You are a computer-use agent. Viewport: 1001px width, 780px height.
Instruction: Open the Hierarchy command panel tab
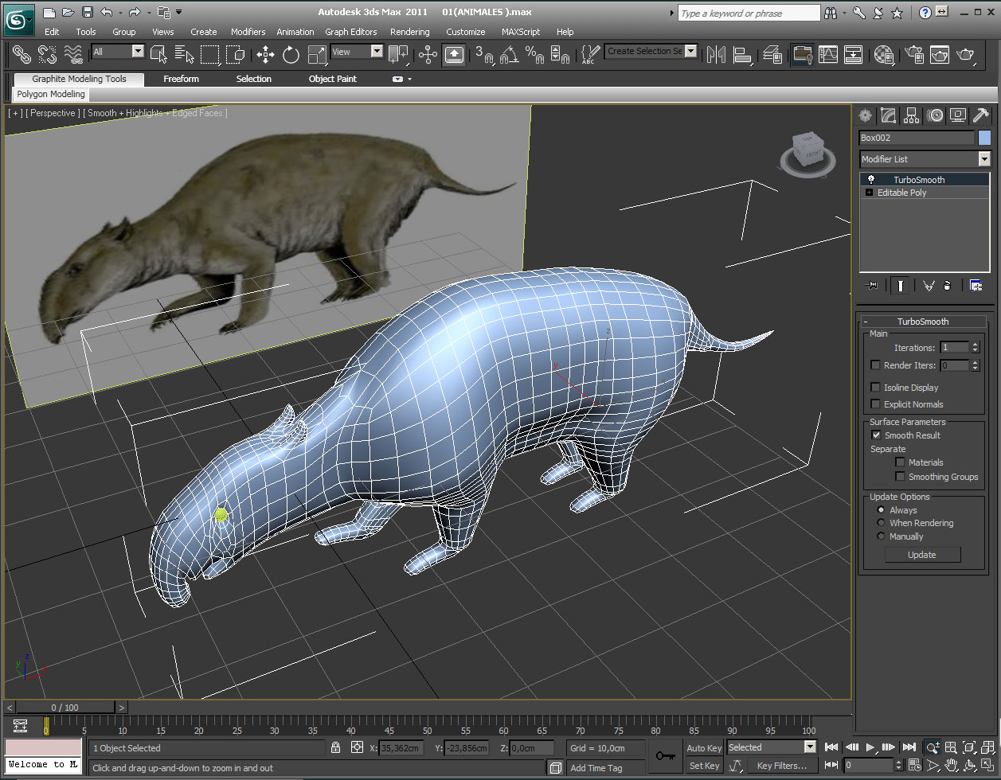(912, 115)
